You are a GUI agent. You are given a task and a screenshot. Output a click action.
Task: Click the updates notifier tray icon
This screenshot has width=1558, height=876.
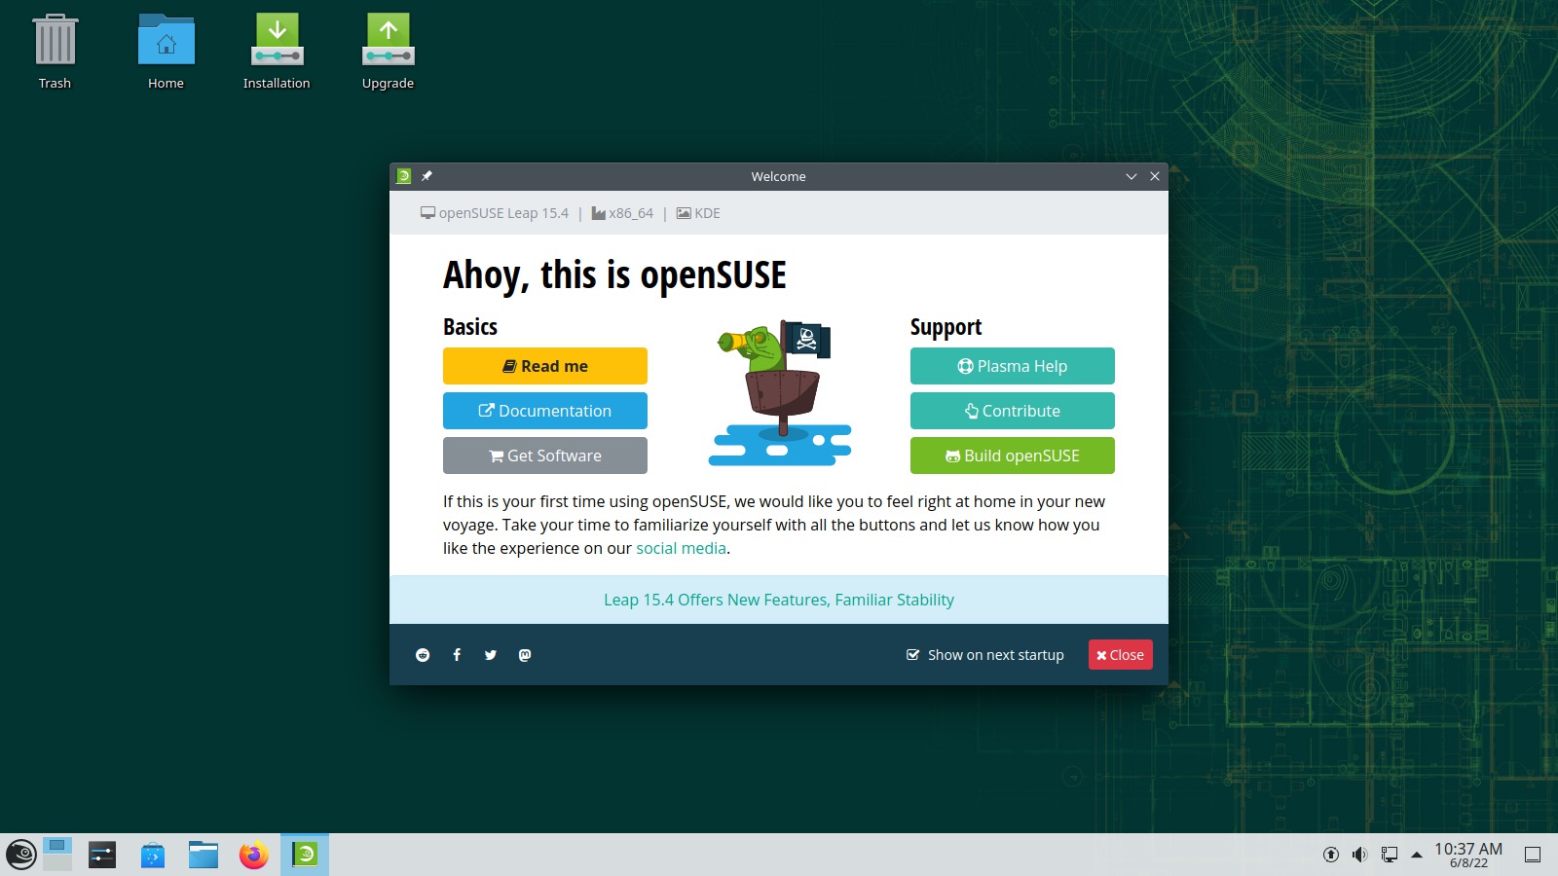(1331, 855)
